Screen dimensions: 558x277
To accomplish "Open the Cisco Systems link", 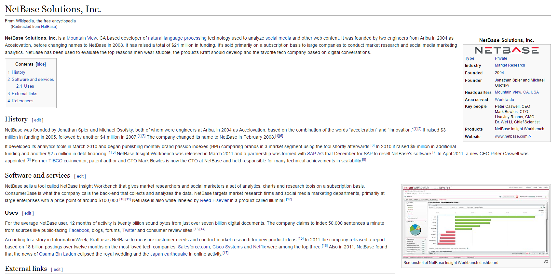I will 227,247.
